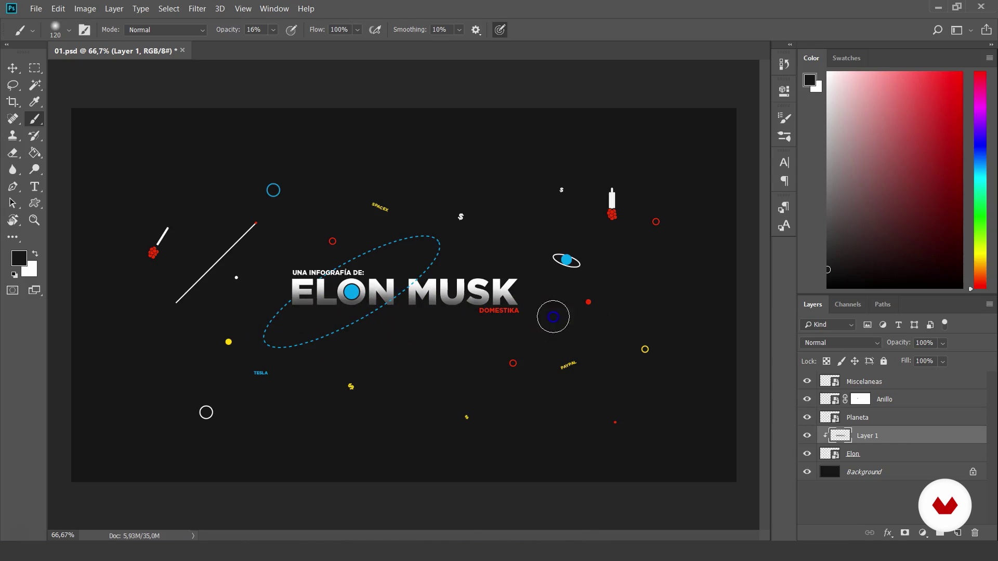Switch to the Channels tab
This screenshot has height=561, width=998.
tap(847, 304)
